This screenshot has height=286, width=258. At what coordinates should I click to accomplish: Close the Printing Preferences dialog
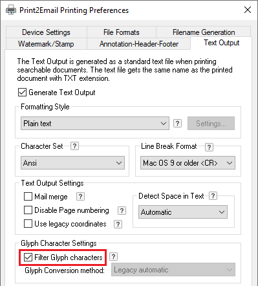click(248, 10)
